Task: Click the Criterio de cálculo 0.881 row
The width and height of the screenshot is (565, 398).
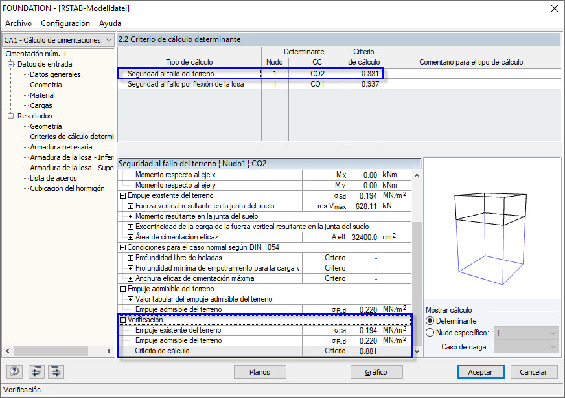Action: point(264,351)
